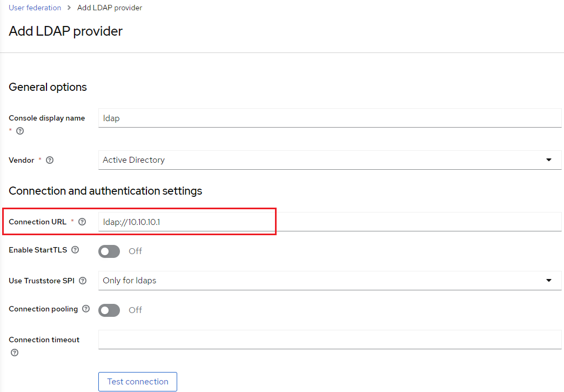Click the Add LDAP provider breadcrumb item

coord(110,8)
